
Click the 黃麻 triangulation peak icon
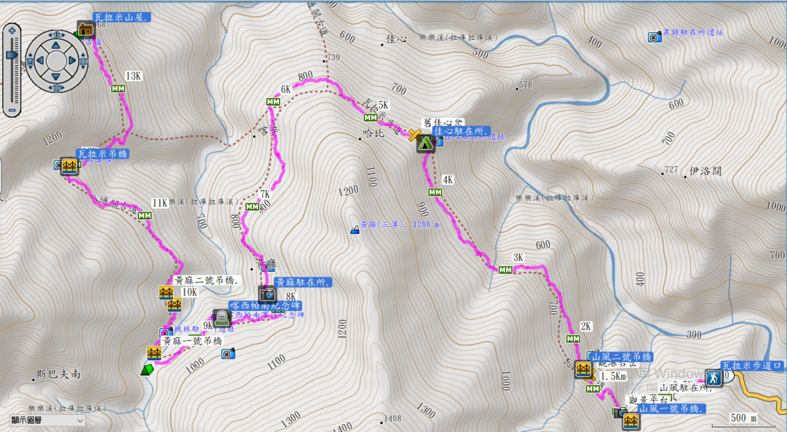pyautogui.click(x=355, y=229)
